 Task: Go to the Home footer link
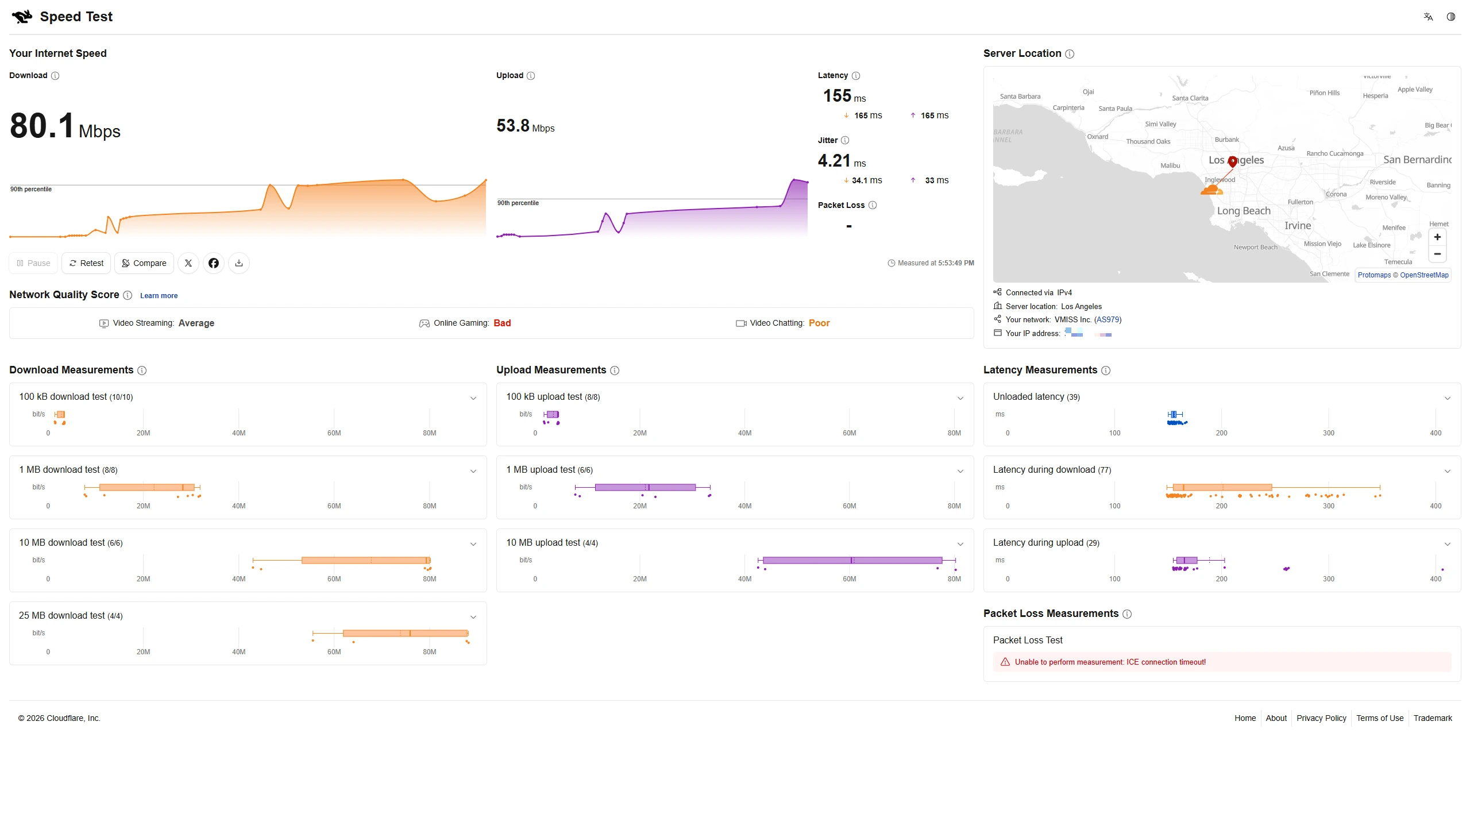coord(1245,718)
